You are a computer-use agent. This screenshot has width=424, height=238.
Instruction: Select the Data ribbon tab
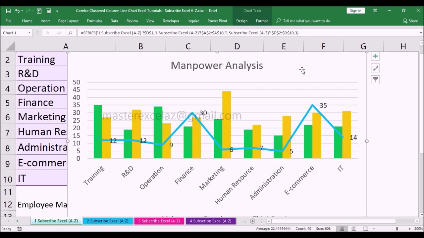114,21
